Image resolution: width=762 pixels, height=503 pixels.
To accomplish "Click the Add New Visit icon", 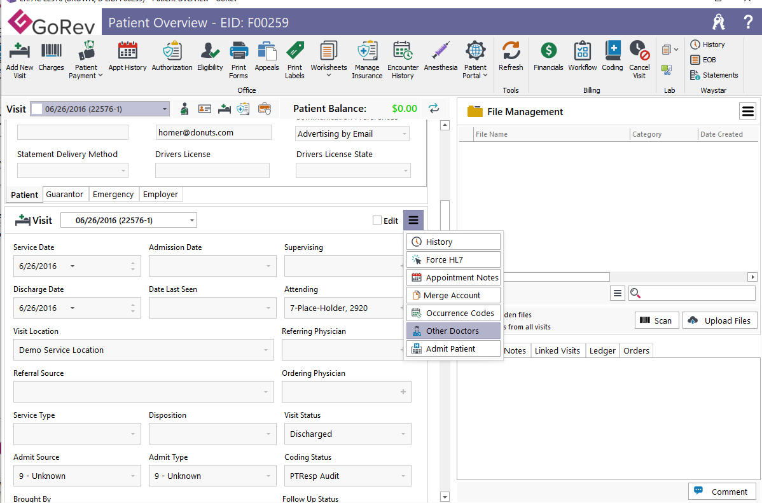I will (x=20, y=60).
